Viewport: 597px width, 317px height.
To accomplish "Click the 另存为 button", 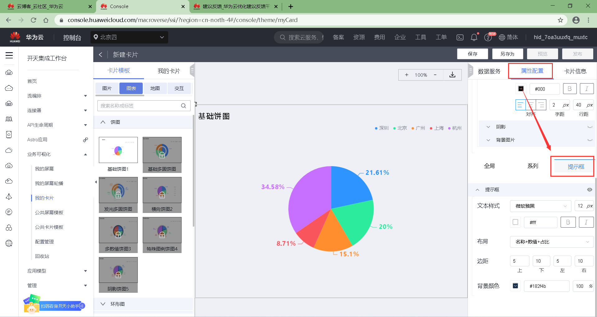I will 507,54.
